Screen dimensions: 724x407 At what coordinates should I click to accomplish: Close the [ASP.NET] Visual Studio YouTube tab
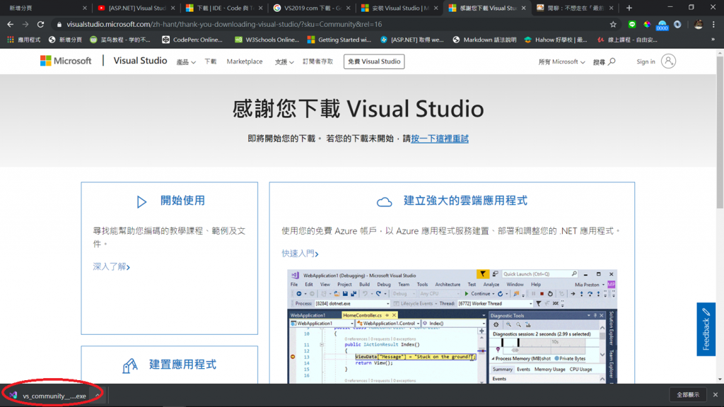pyautogui.click(x=173, y=8)
